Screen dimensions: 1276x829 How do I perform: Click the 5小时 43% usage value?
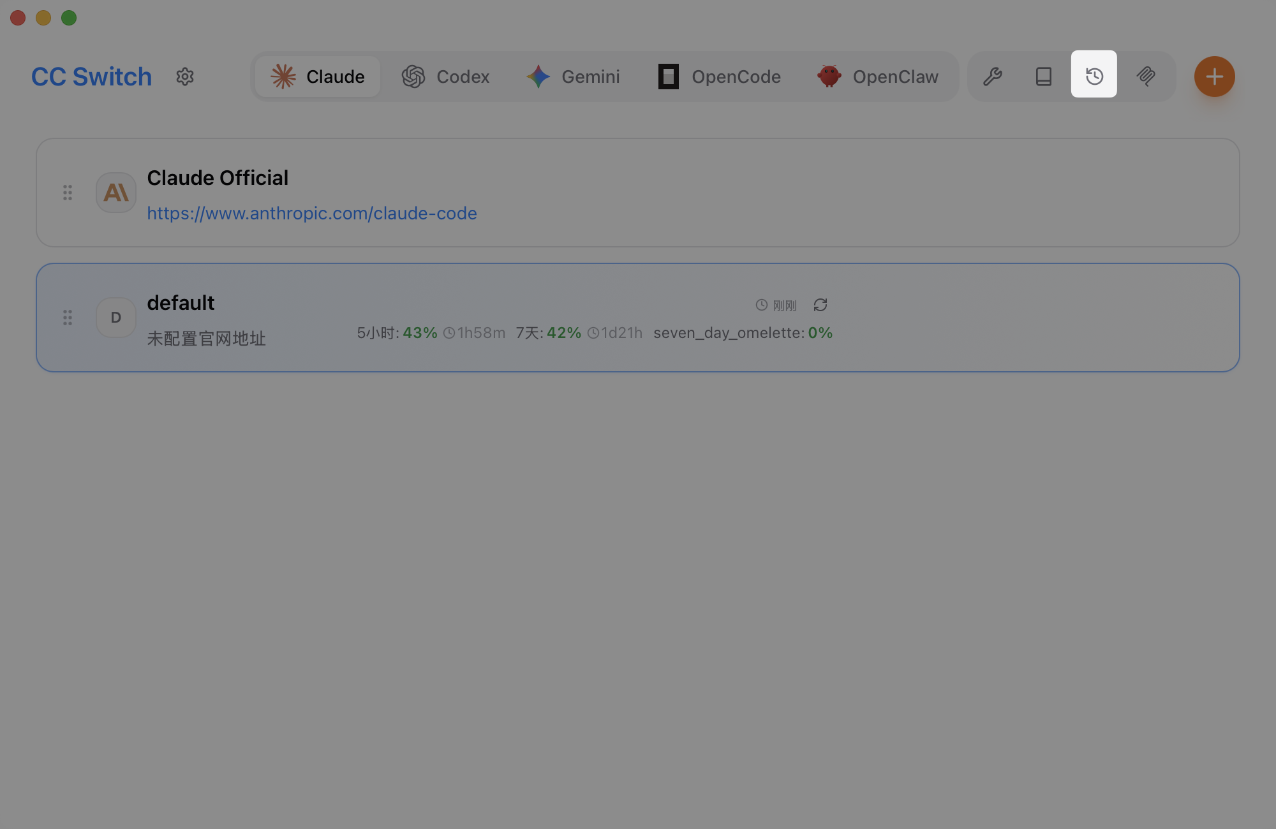[x=397, y=333]
